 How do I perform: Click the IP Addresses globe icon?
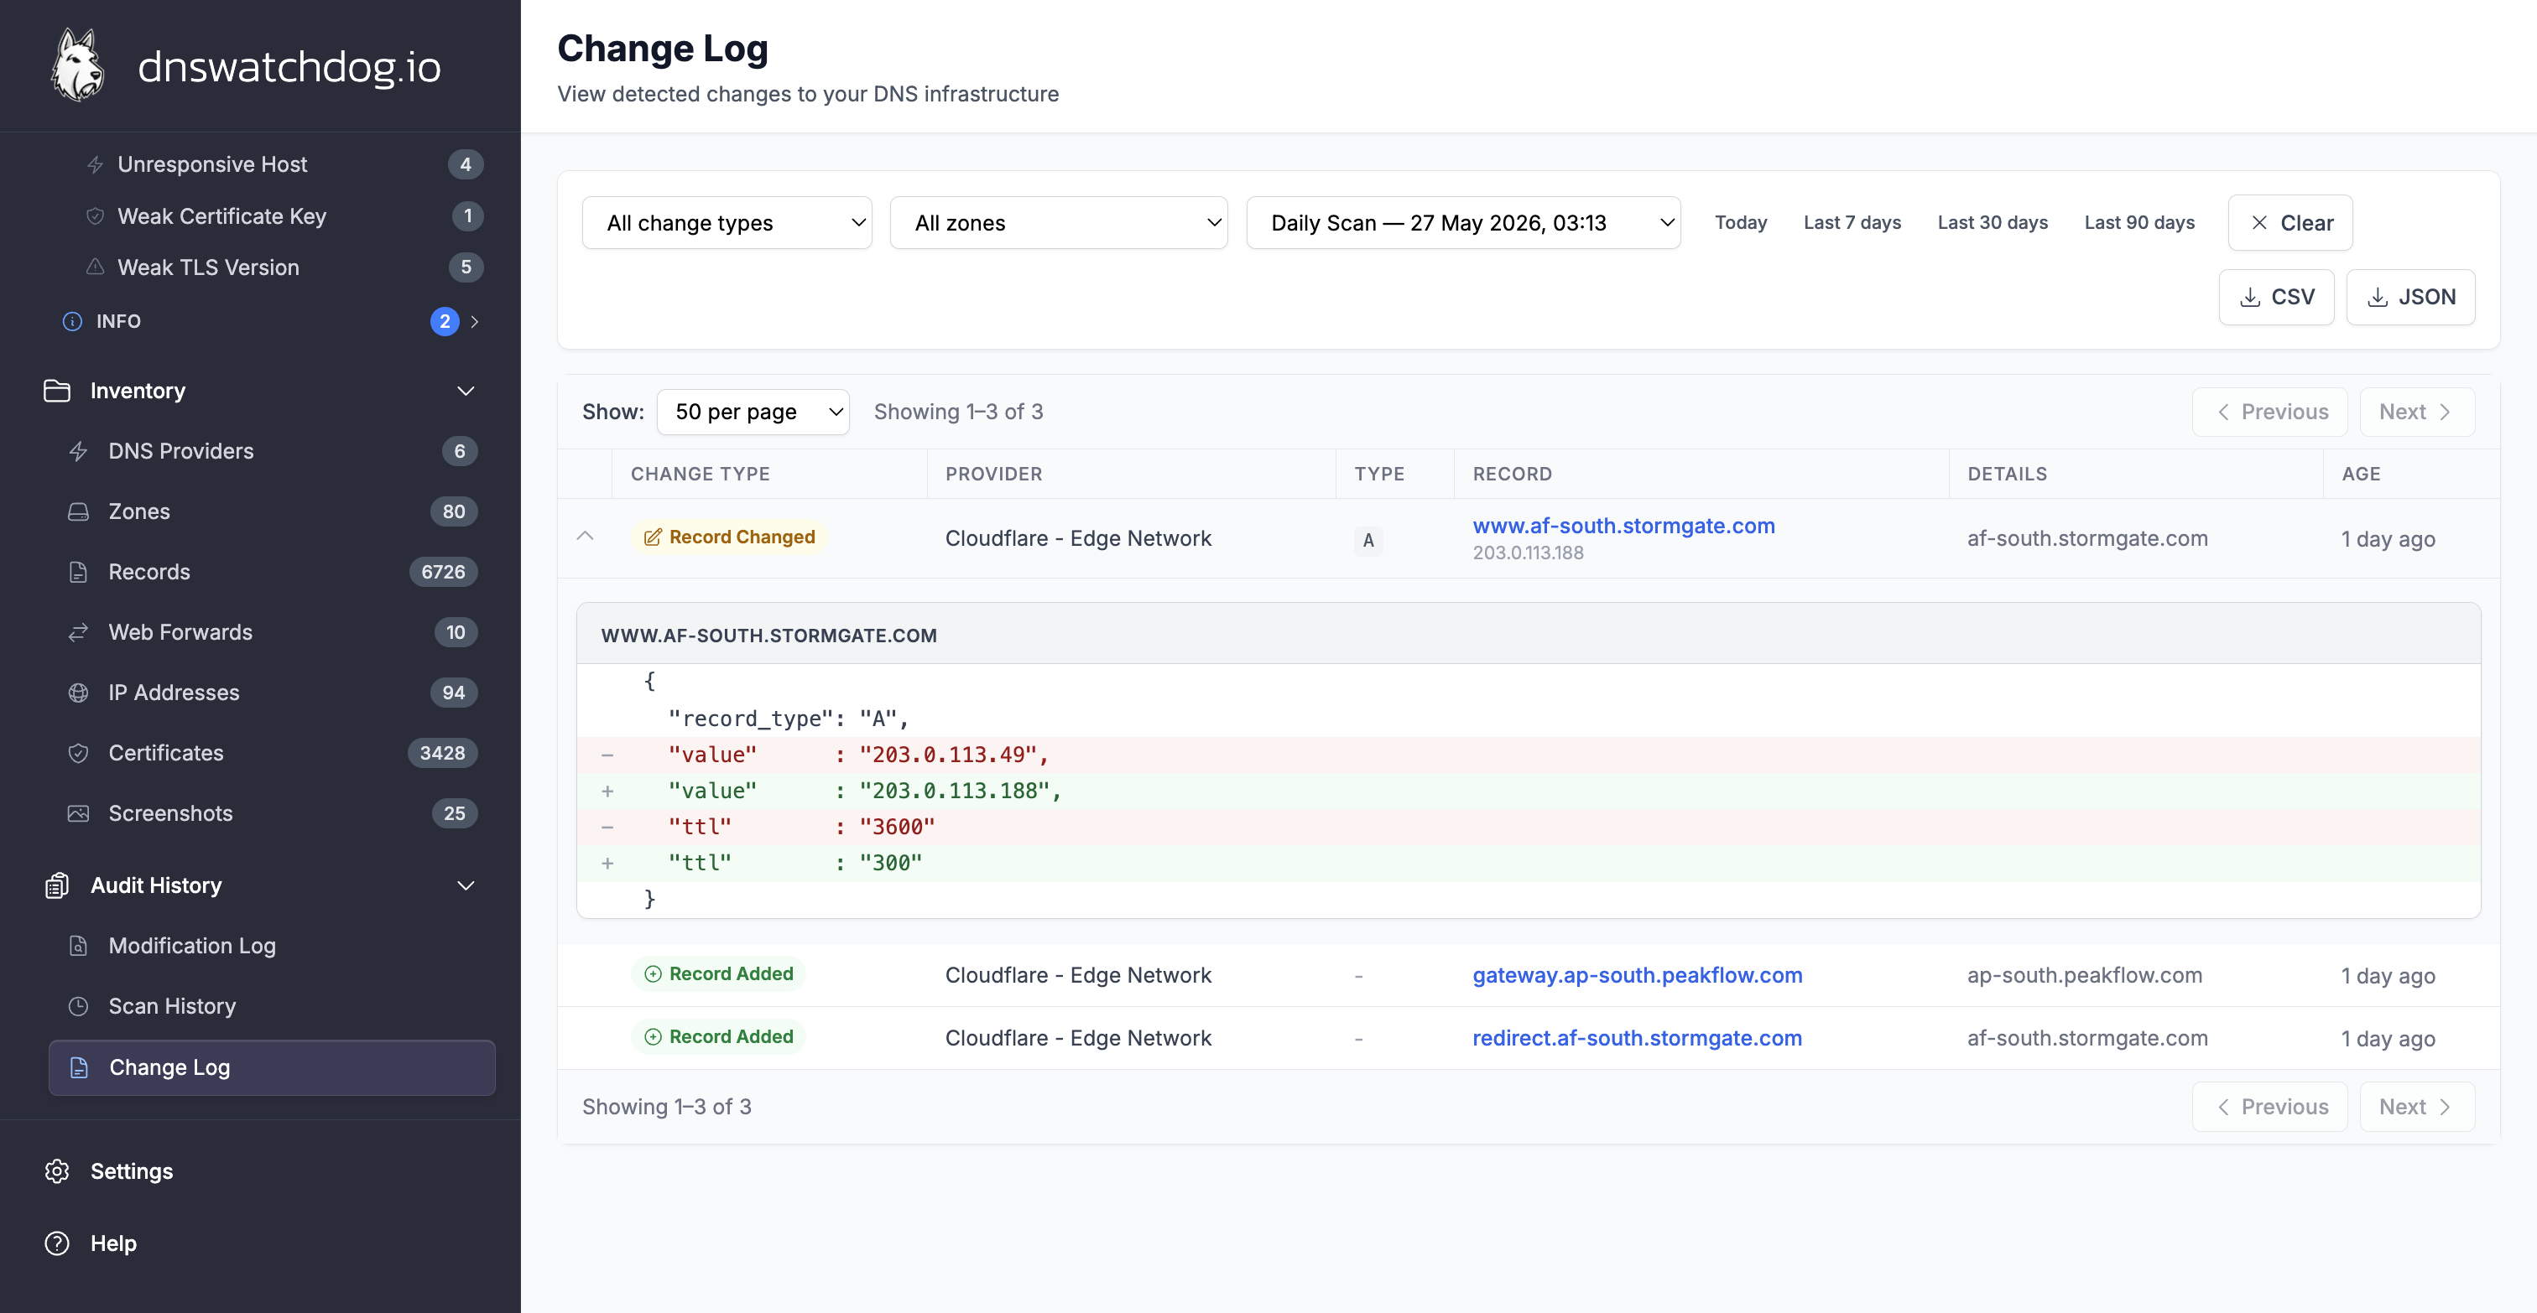[78, 693]
